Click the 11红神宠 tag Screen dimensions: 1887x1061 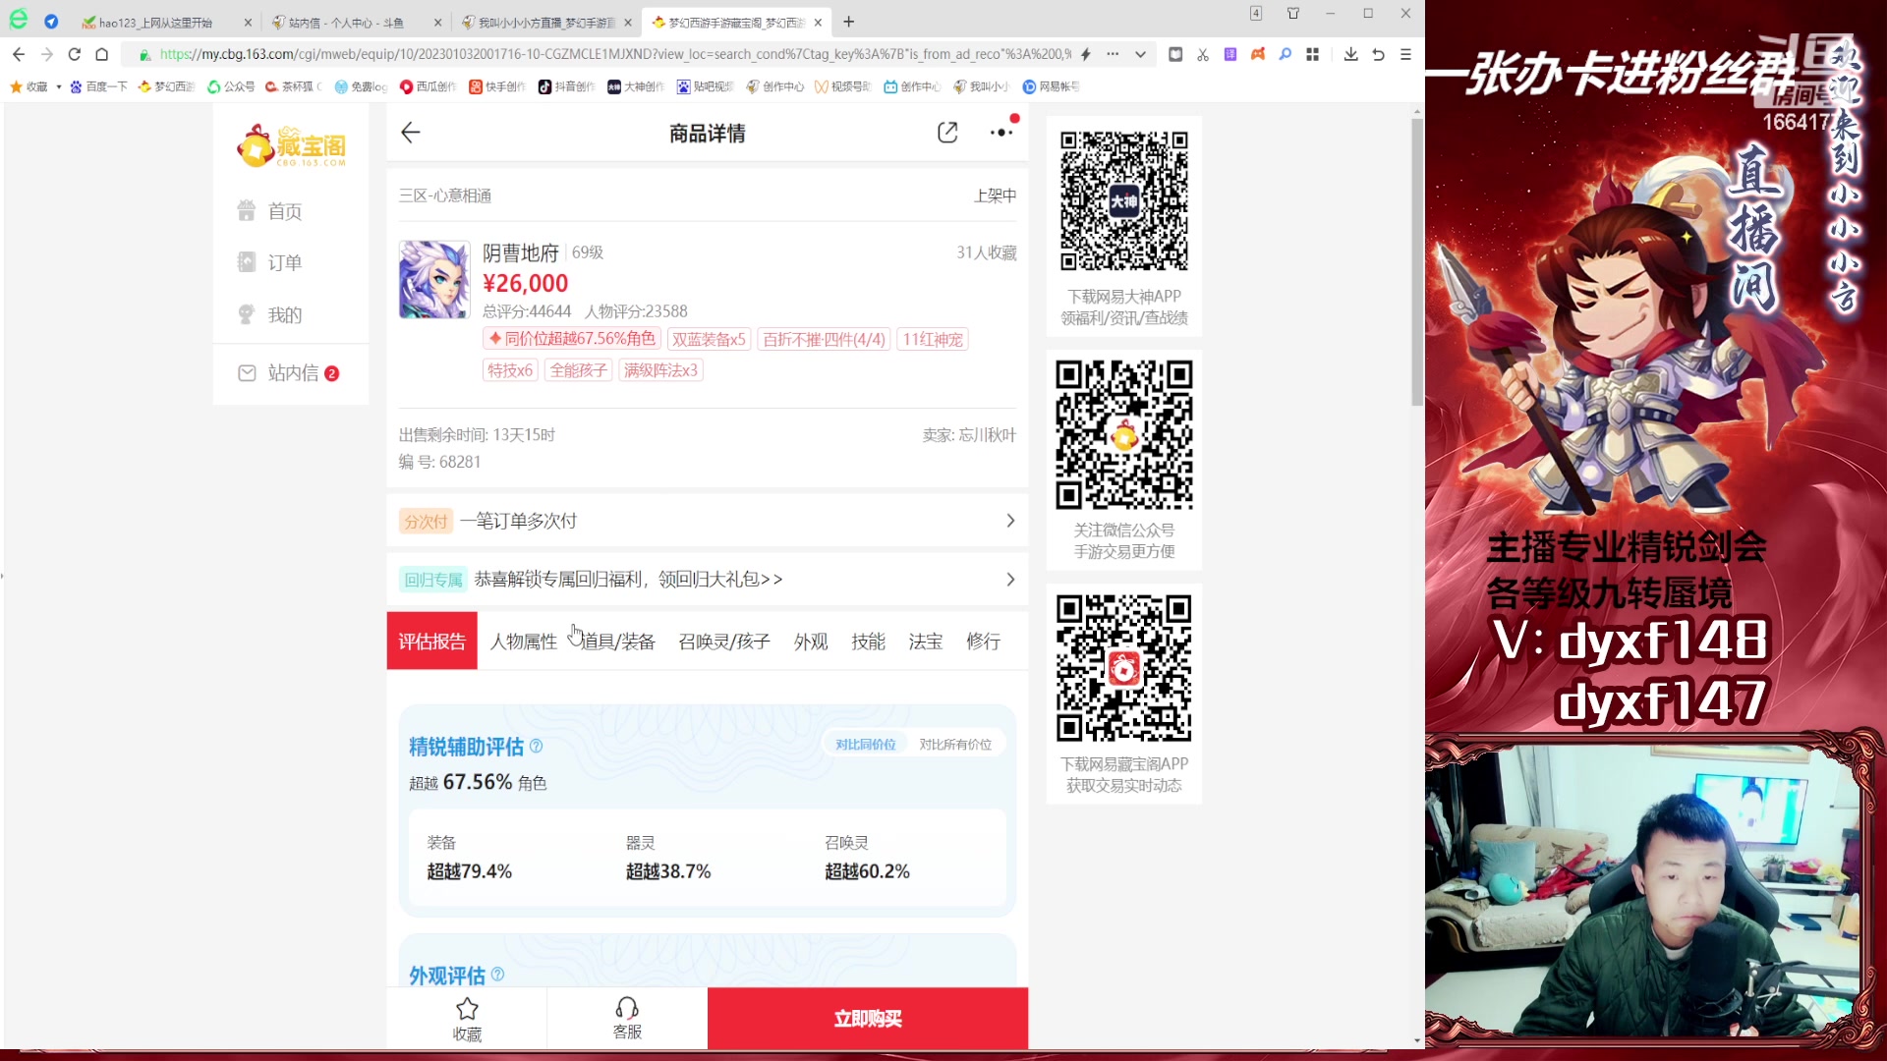pyautogui.click(x=933, y=339)
